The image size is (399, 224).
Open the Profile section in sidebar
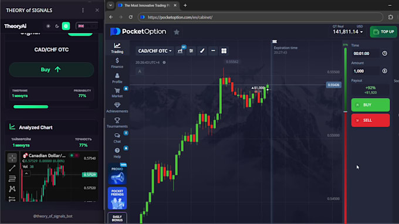coord(117,78)
